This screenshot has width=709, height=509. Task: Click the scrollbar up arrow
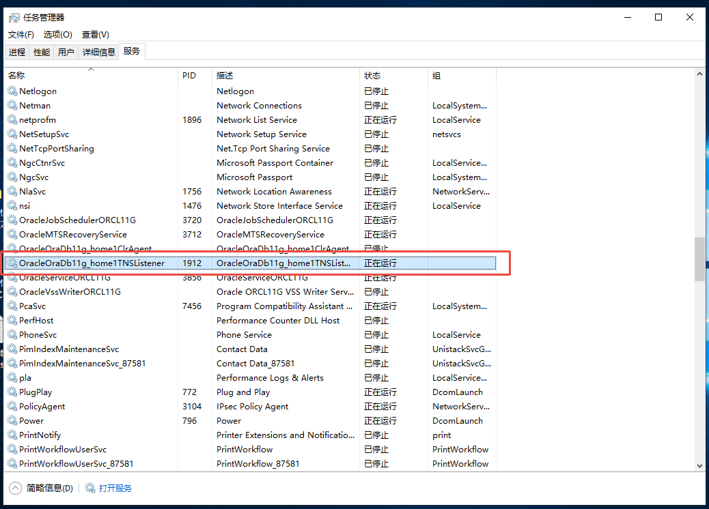[699, 74]
